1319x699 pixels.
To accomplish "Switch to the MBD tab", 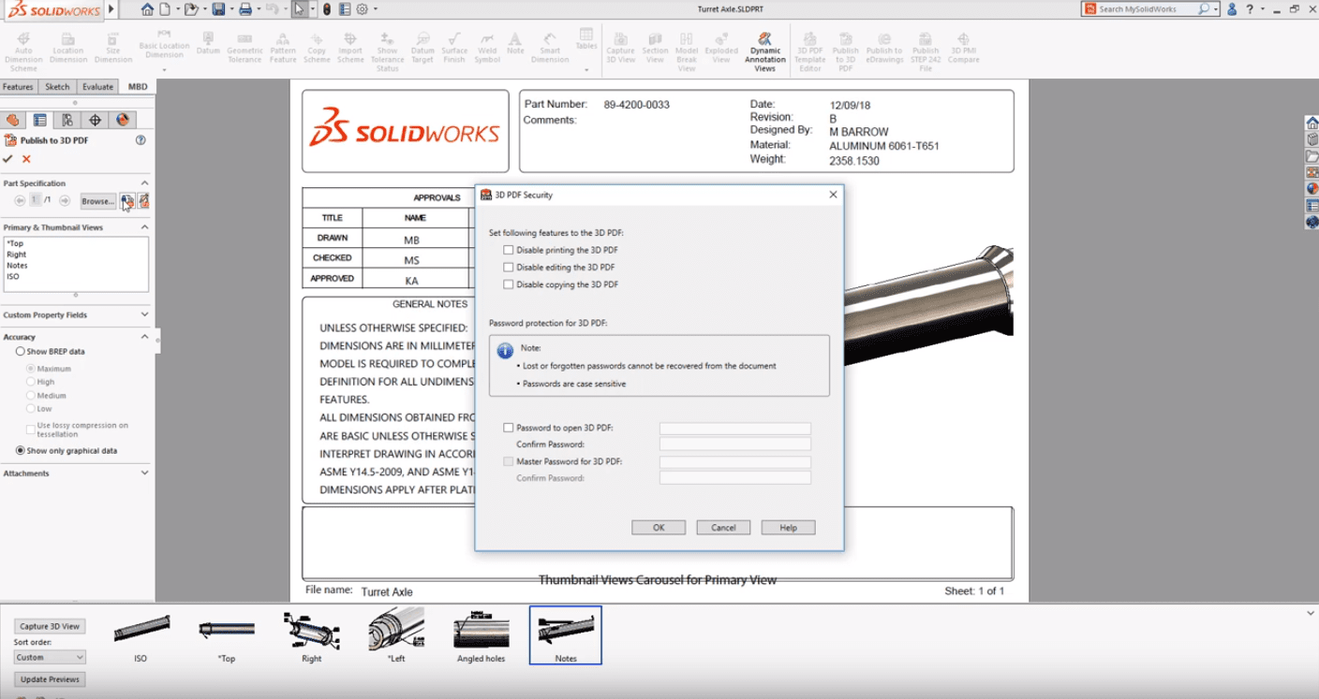I will pos(138,87).
